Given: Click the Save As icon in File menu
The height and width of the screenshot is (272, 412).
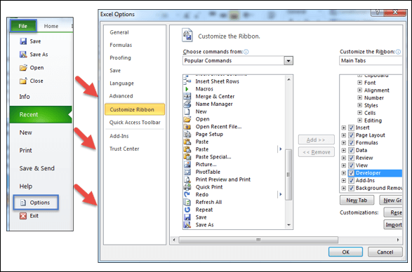Looking at the screenshot, I should [23, 55].
